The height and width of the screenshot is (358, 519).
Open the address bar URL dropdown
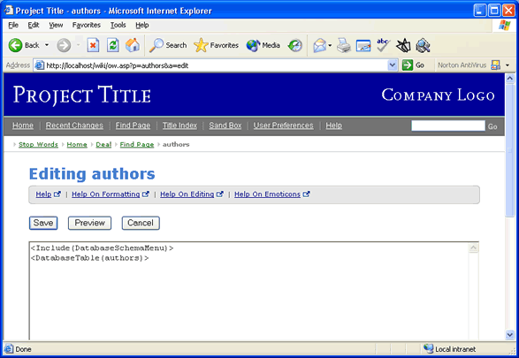pyautogui.click(x=393, y=65)
